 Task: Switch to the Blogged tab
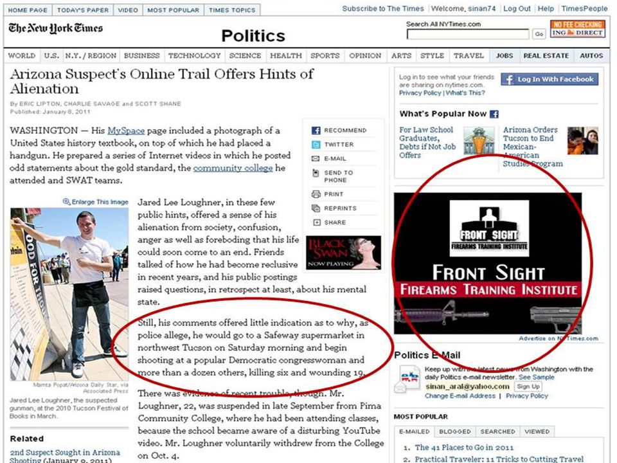click(x=455, y=431)
